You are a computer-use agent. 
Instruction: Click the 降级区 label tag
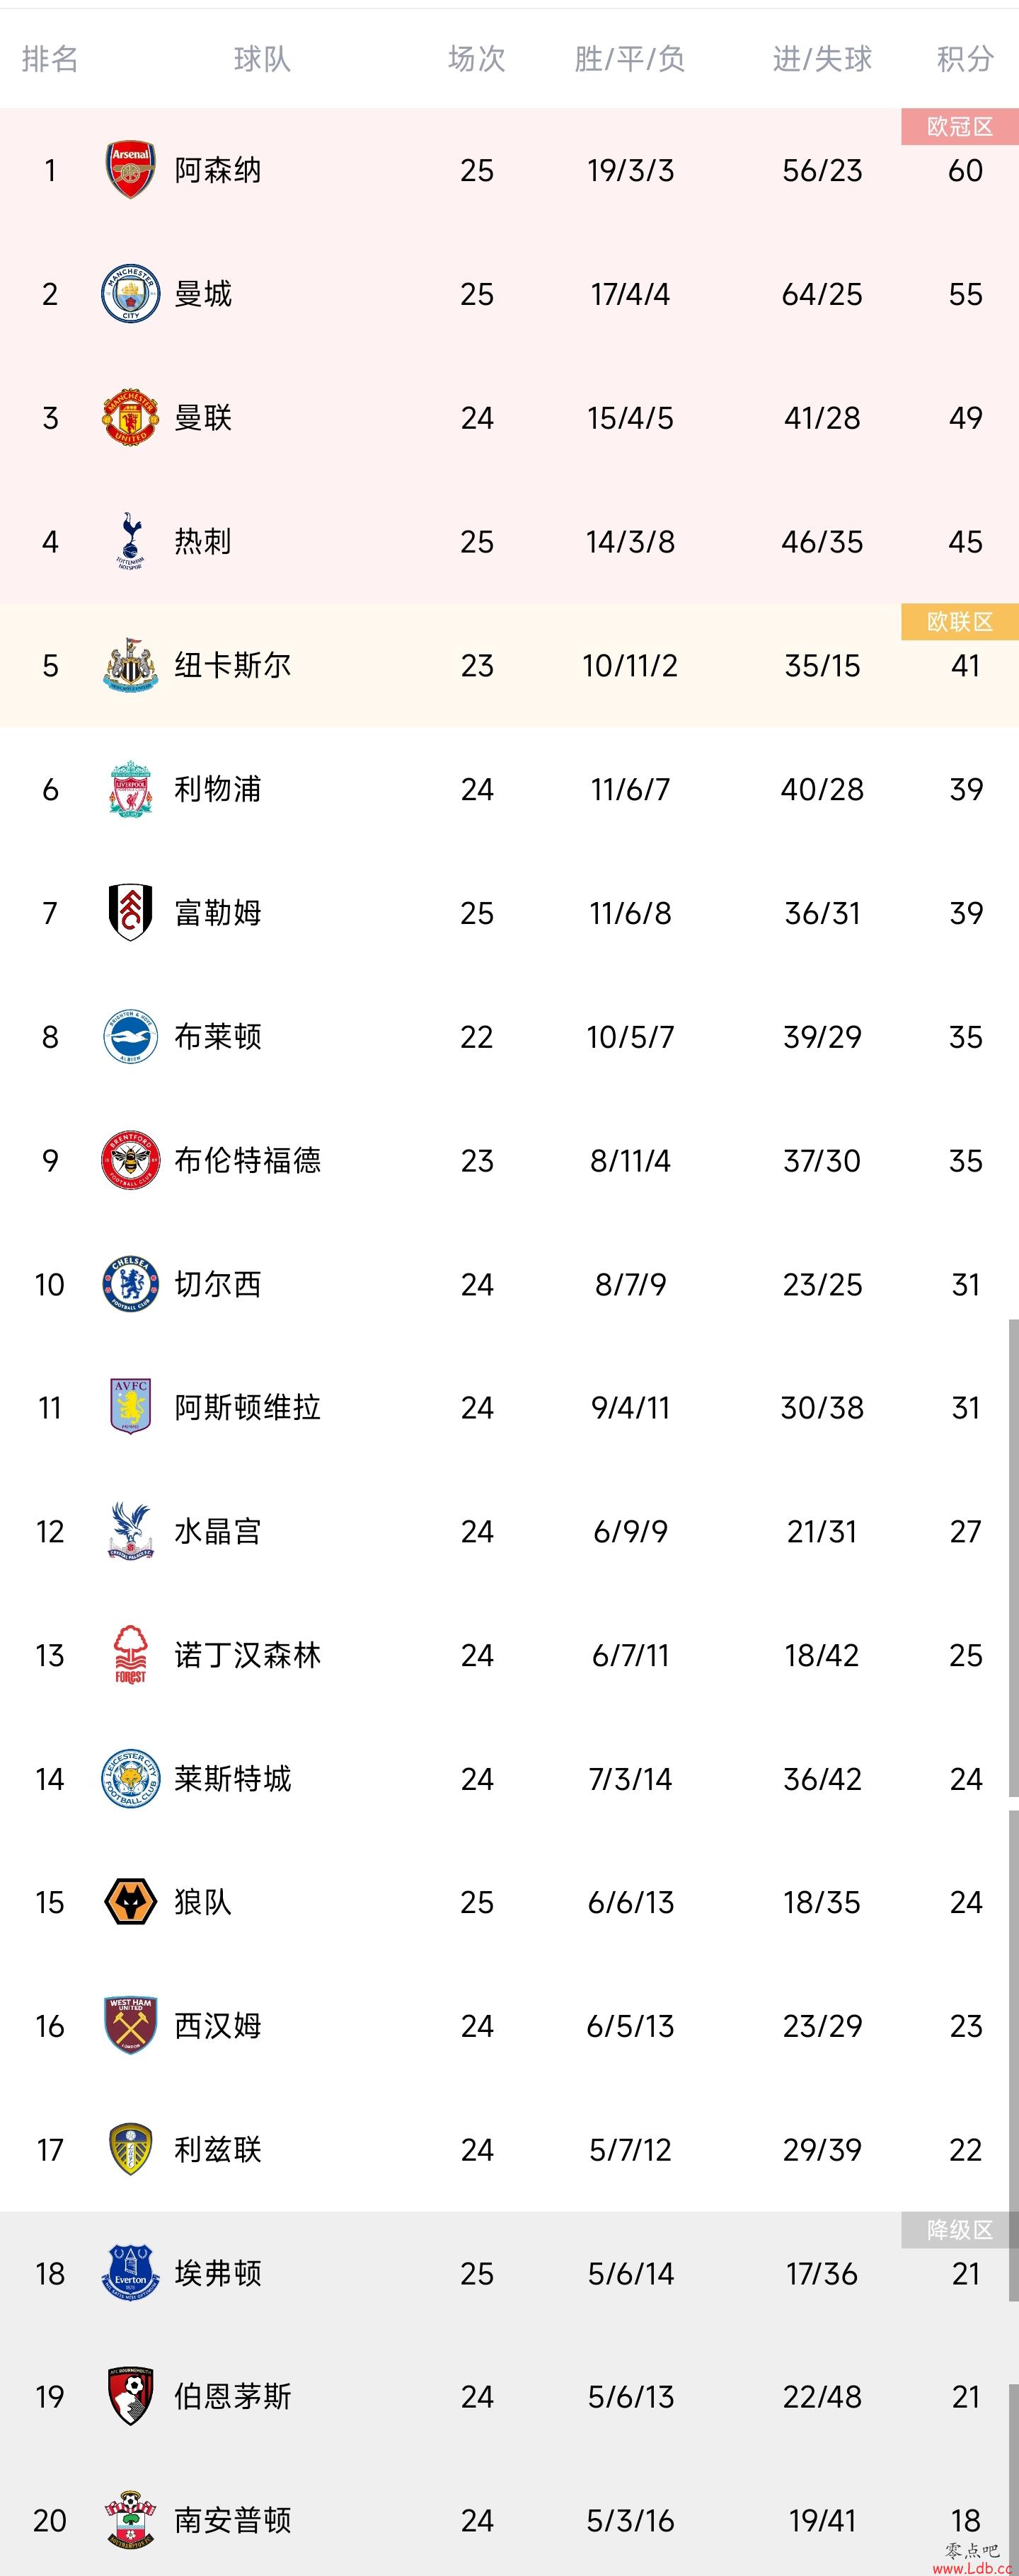[960, 2230]
